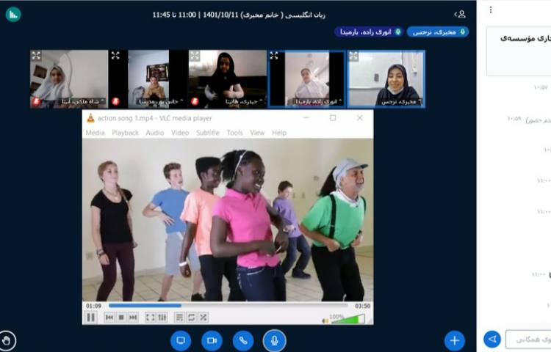Viewport: 551px width, 352px height.
Task: Skip to previous media in VLC
Action: coord(109,318)
